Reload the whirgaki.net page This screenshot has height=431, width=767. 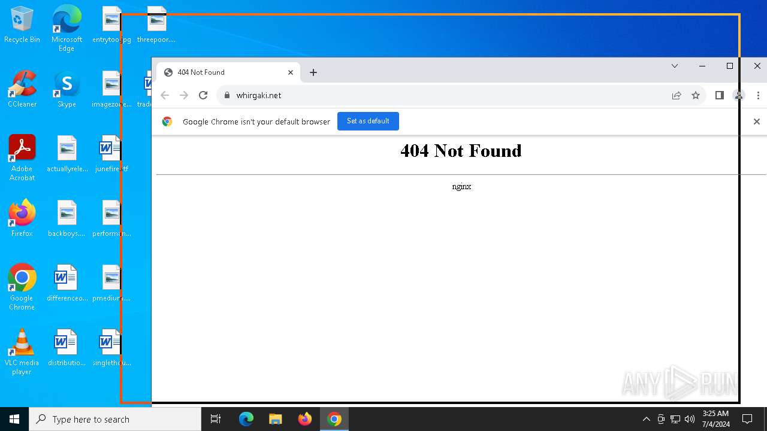point(203,95)
